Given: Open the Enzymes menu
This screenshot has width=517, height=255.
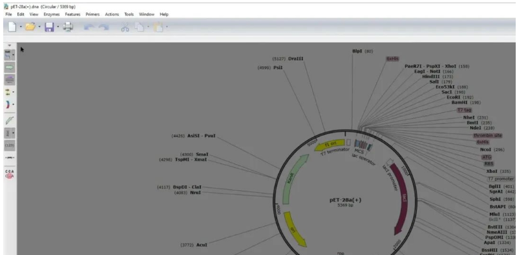Looking at the screenshot, I should [x=52, y=15].
